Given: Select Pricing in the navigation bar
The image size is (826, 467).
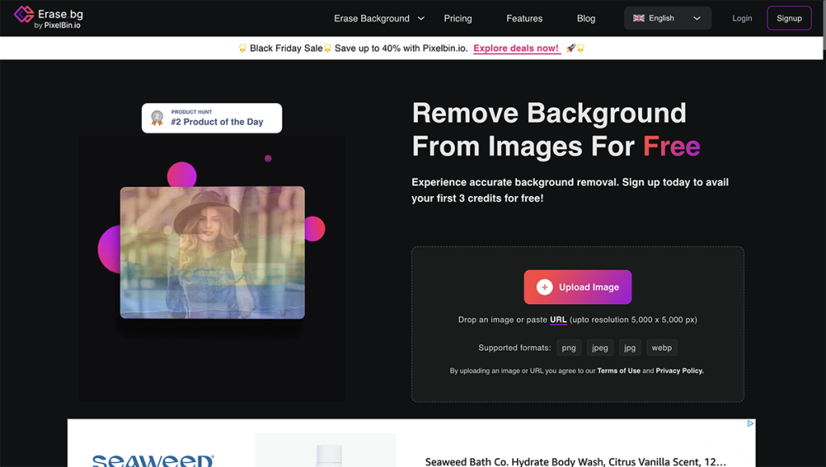Looking at the screenshot, I should pos(457,18).
